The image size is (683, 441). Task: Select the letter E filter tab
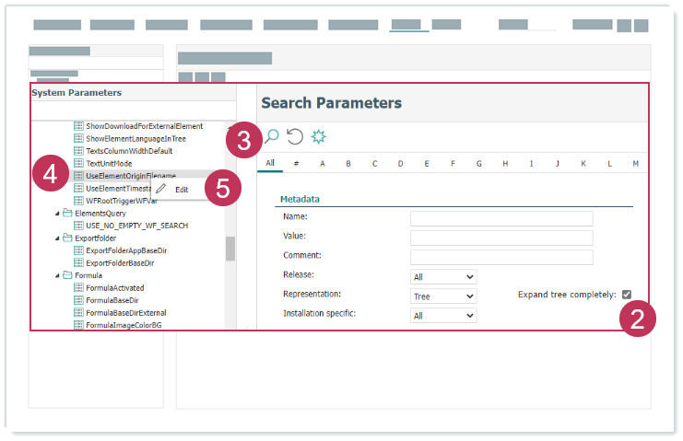[x=427, y=164]
